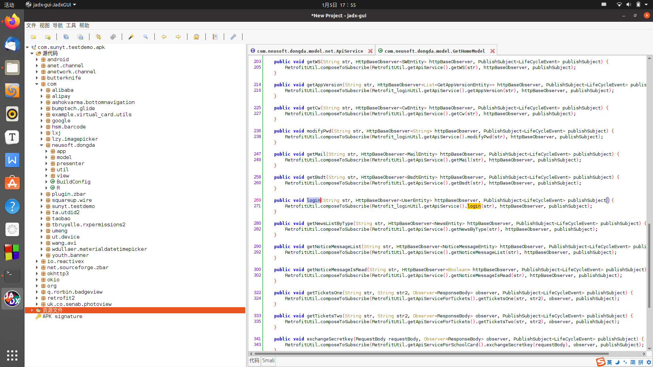Toggle Sync with editor arrows icon

tap(99, 37)
